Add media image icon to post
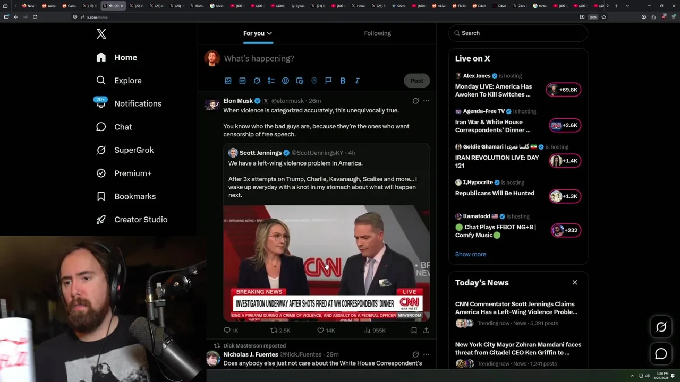Screen dimensions: 680x382 [x=228, y=81]
